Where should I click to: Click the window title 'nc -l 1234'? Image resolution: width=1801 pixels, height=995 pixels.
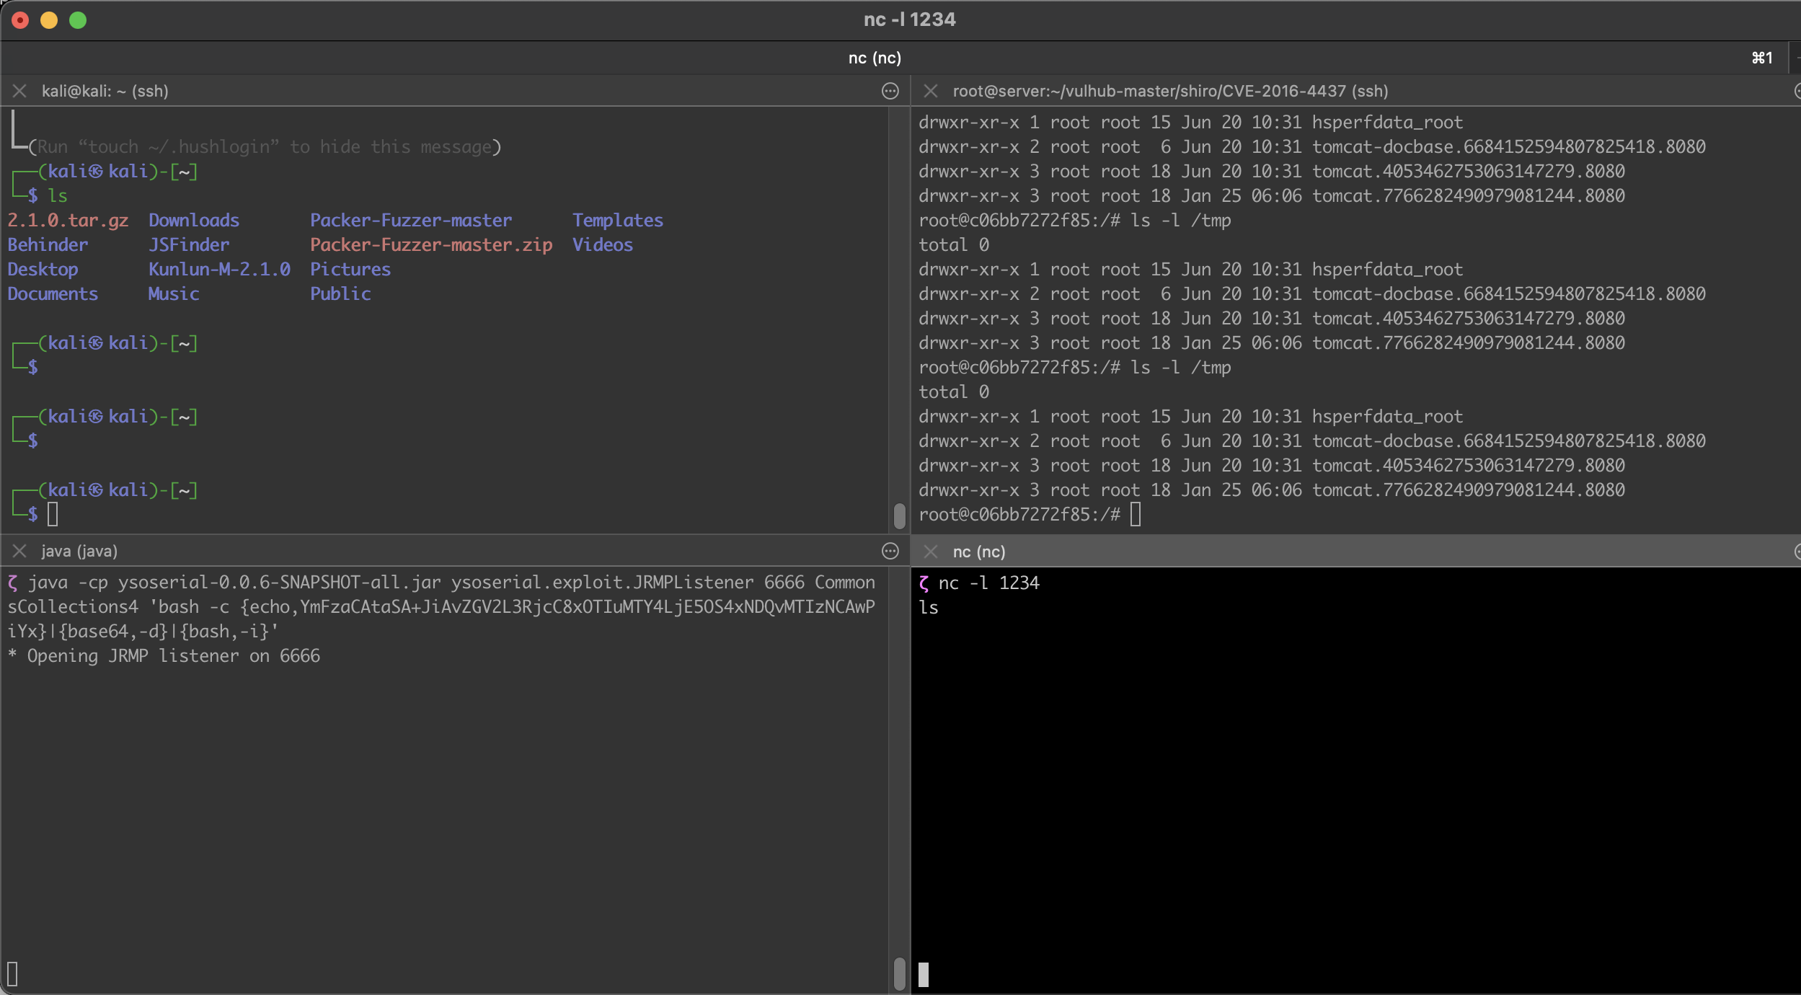coord(910,19)
